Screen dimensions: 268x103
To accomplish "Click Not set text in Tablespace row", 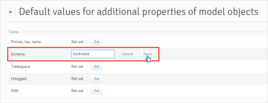I will coord(77,66).
